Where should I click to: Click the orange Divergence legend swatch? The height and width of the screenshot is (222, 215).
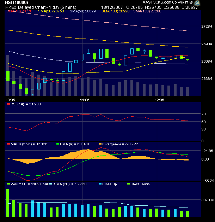(x=100, y=144)
